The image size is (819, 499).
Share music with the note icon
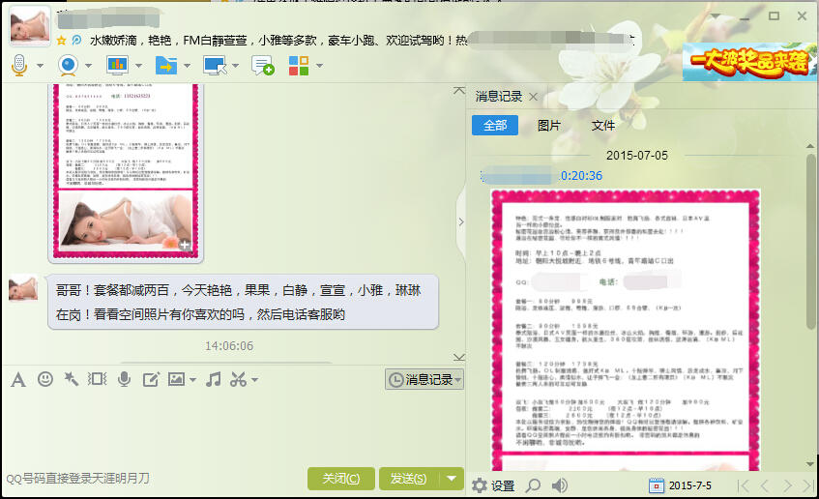(213, 379)
